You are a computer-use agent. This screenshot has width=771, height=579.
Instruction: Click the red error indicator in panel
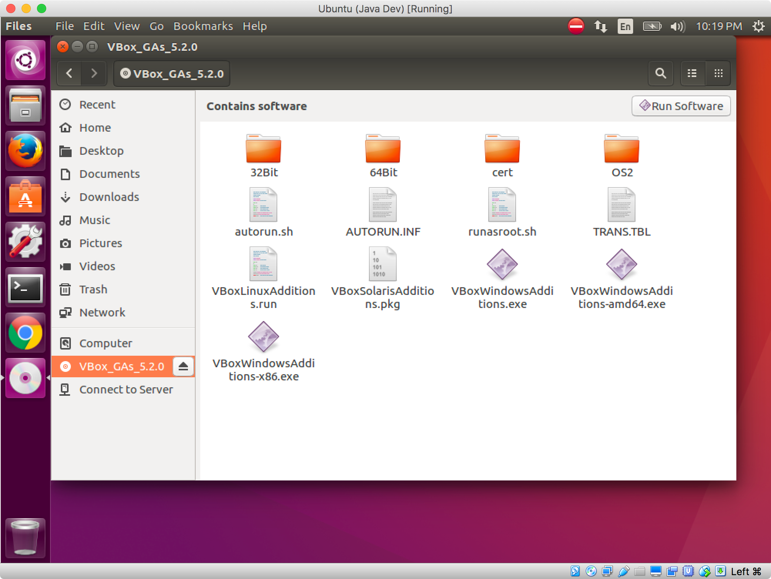(576, 26)
